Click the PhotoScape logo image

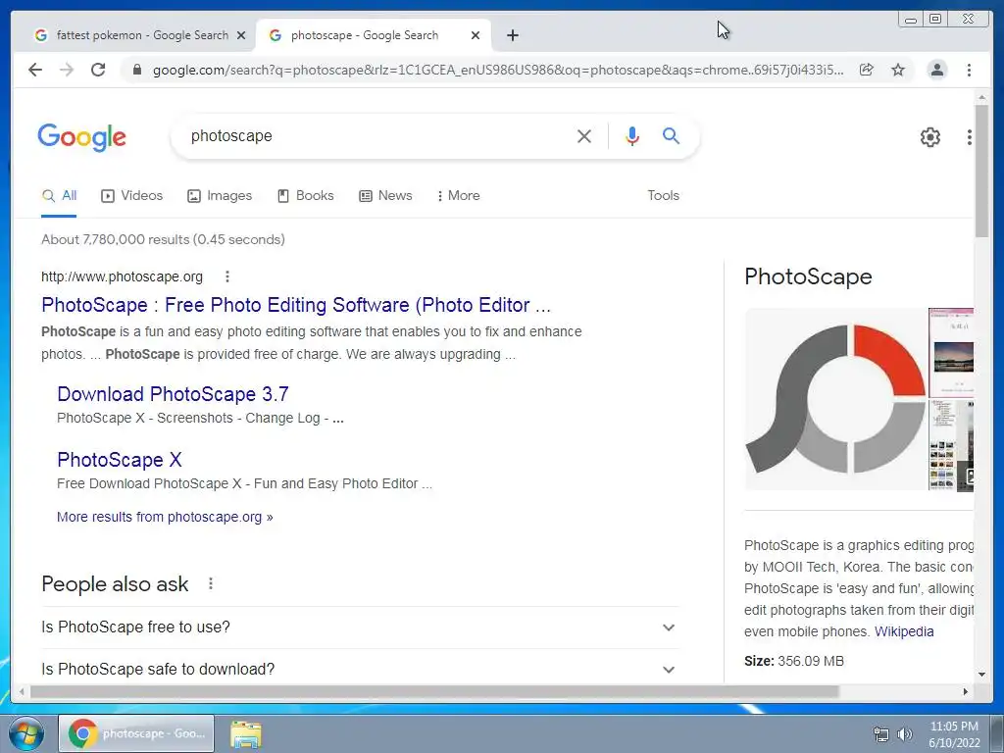pyautogui.click(x=835, y=399)
